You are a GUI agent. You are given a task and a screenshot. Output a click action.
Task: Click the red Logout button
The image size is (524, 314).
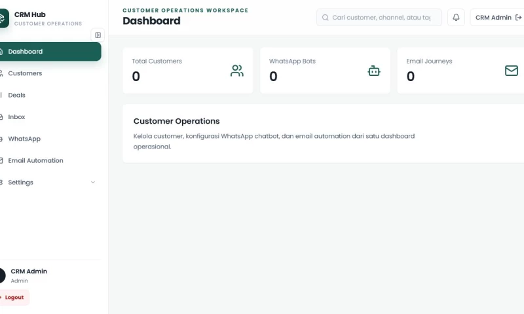pos(14,297)
